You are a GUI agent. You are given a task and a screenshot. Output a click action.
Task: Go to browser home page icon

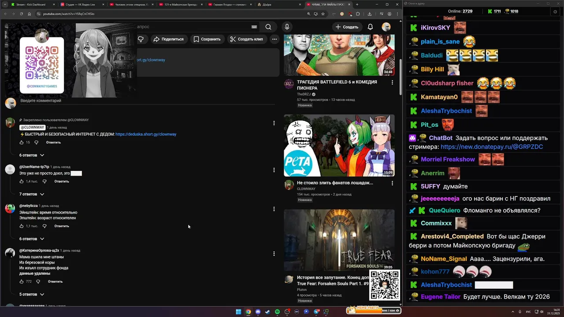coord(29,14)
